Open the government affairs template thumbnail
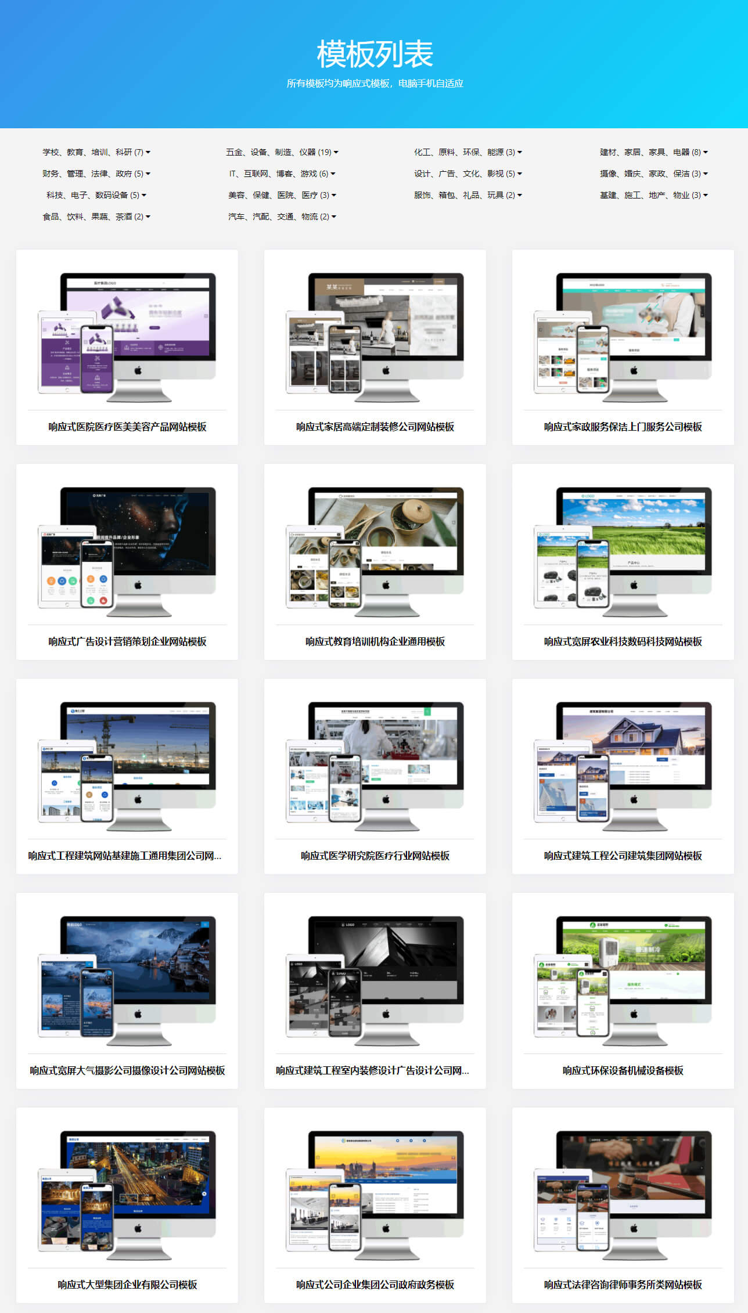This screenshot has height=1313, width=748. click(375, 1195)
